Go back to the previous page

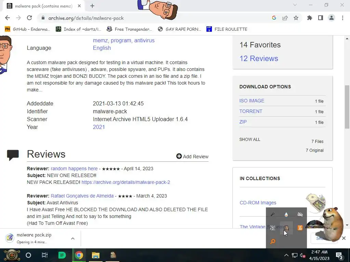coord(8,18)
